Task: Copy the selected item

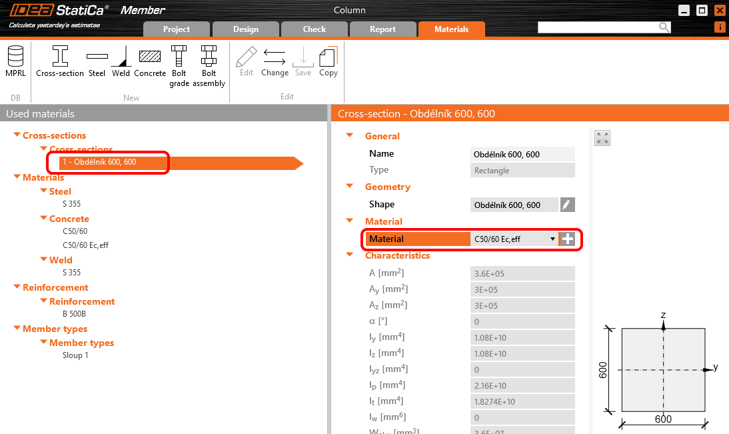Action: pos(329,62)
